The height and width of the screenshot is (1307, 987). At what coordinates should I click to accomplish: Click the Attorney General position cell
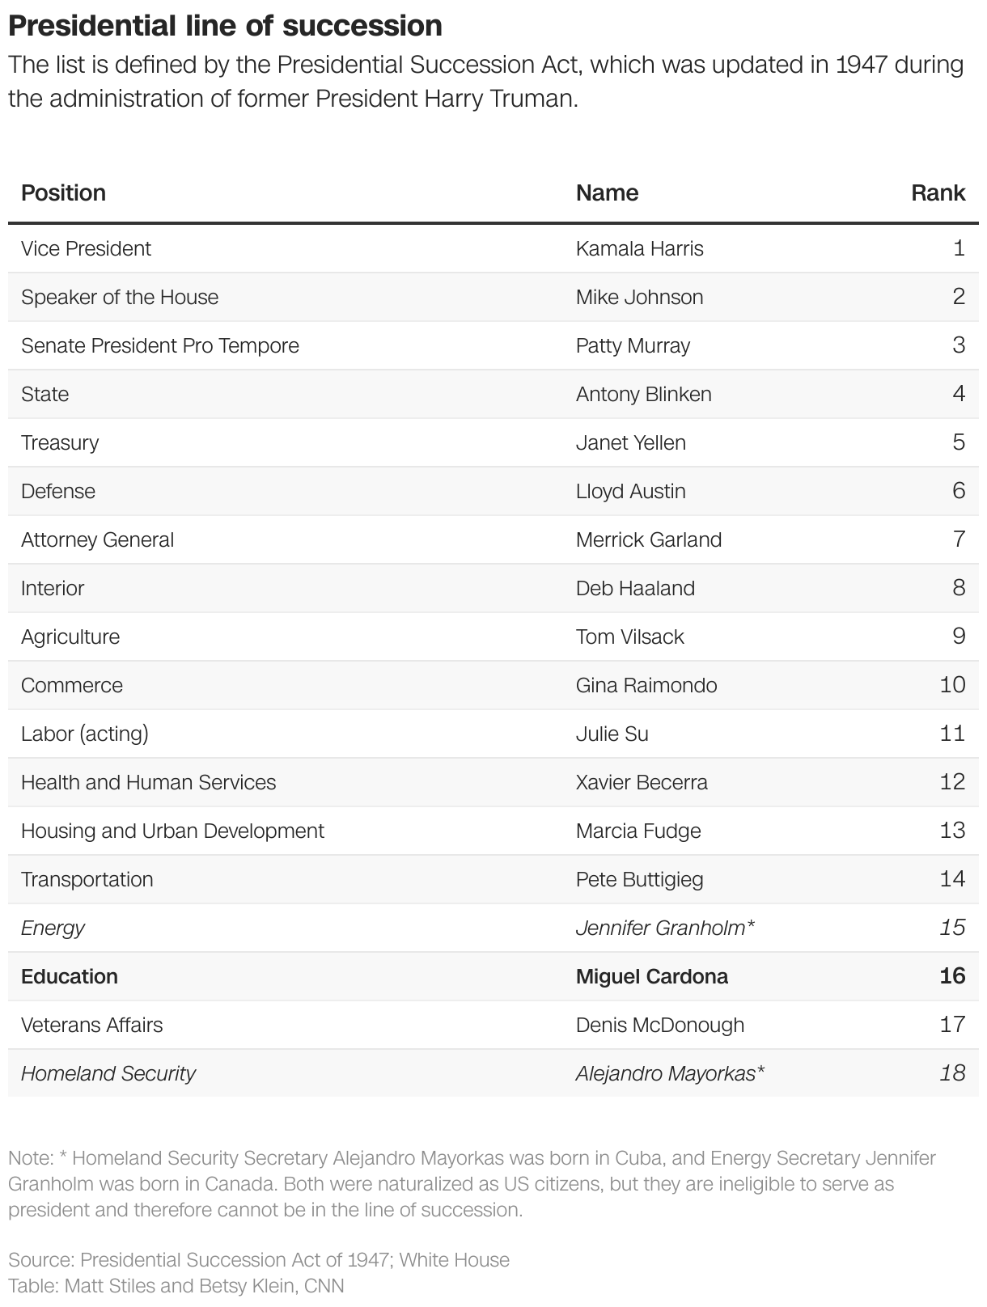[97, 539]
